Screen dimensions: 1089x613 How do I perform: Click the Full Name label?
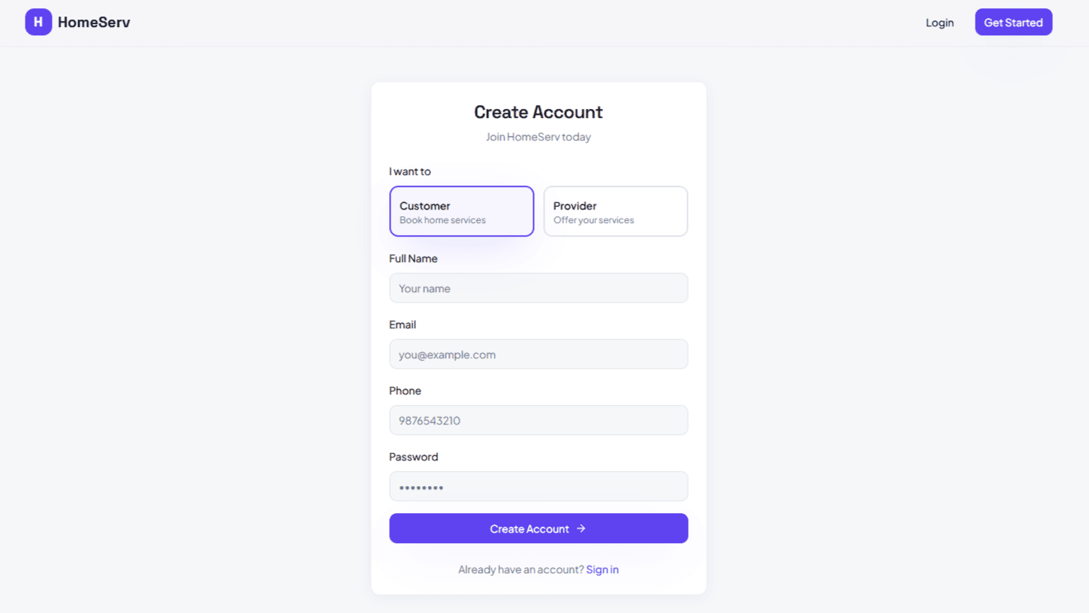pos(412,258)
